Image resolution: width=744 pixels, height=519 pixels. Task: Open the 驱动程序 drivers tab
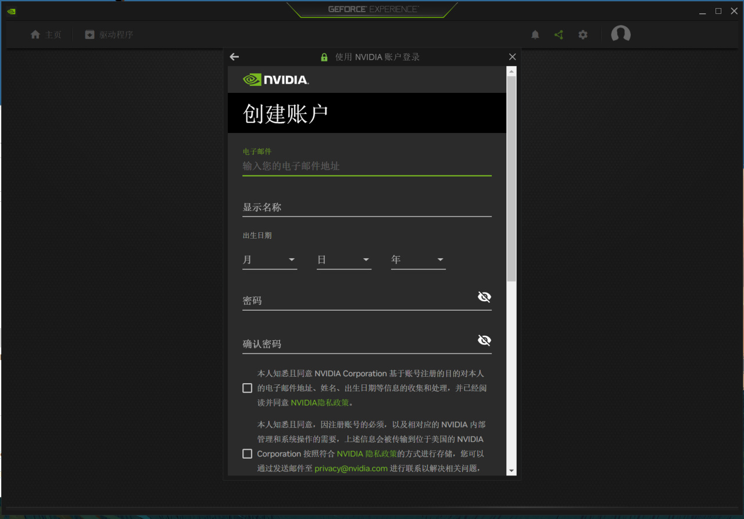click(109, 35)
